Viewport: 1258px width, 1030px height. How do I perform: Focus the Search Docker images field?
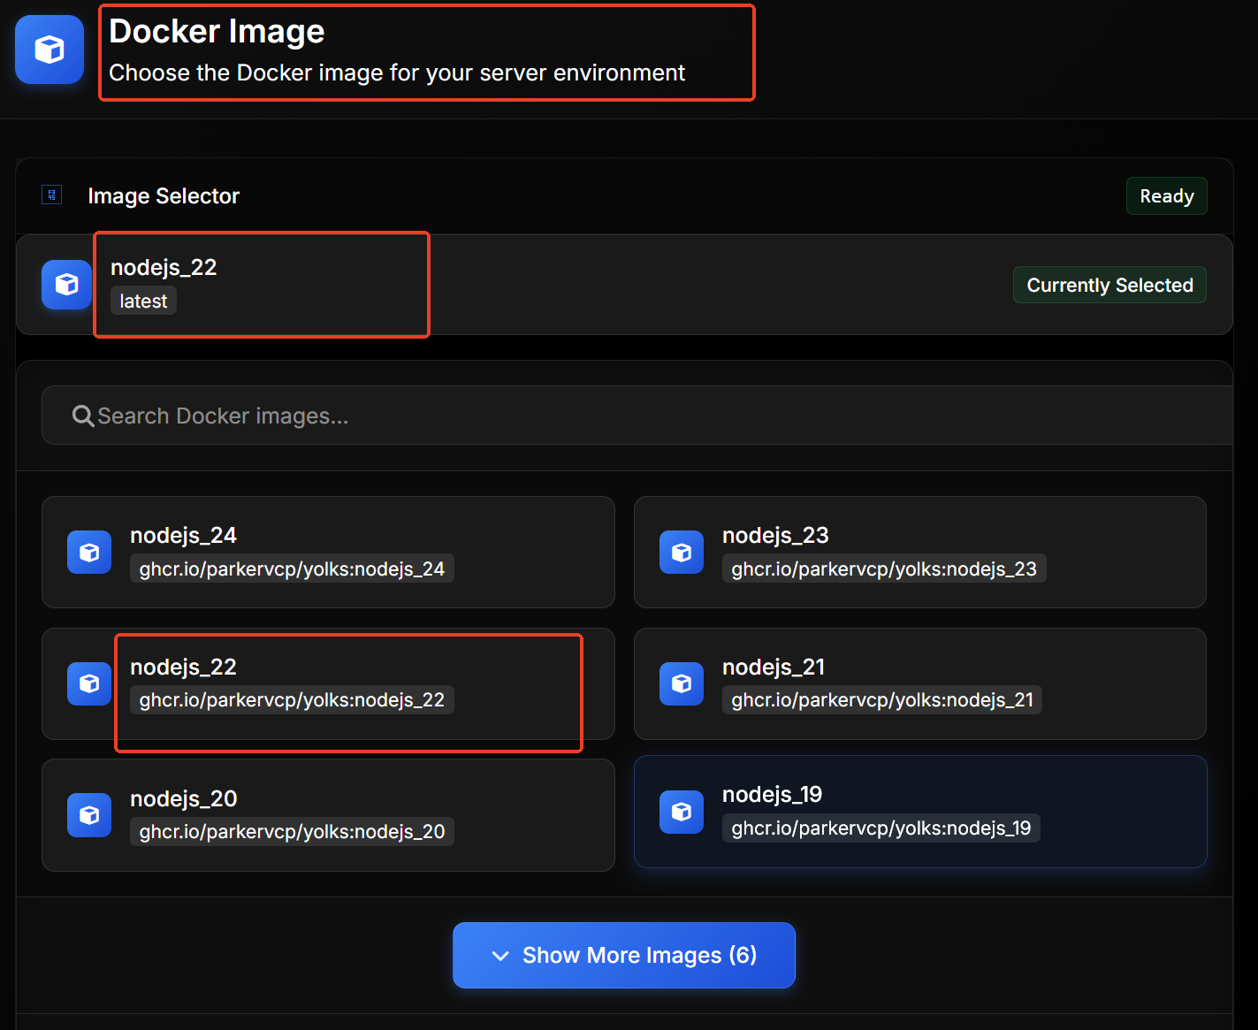coord(619,416)
